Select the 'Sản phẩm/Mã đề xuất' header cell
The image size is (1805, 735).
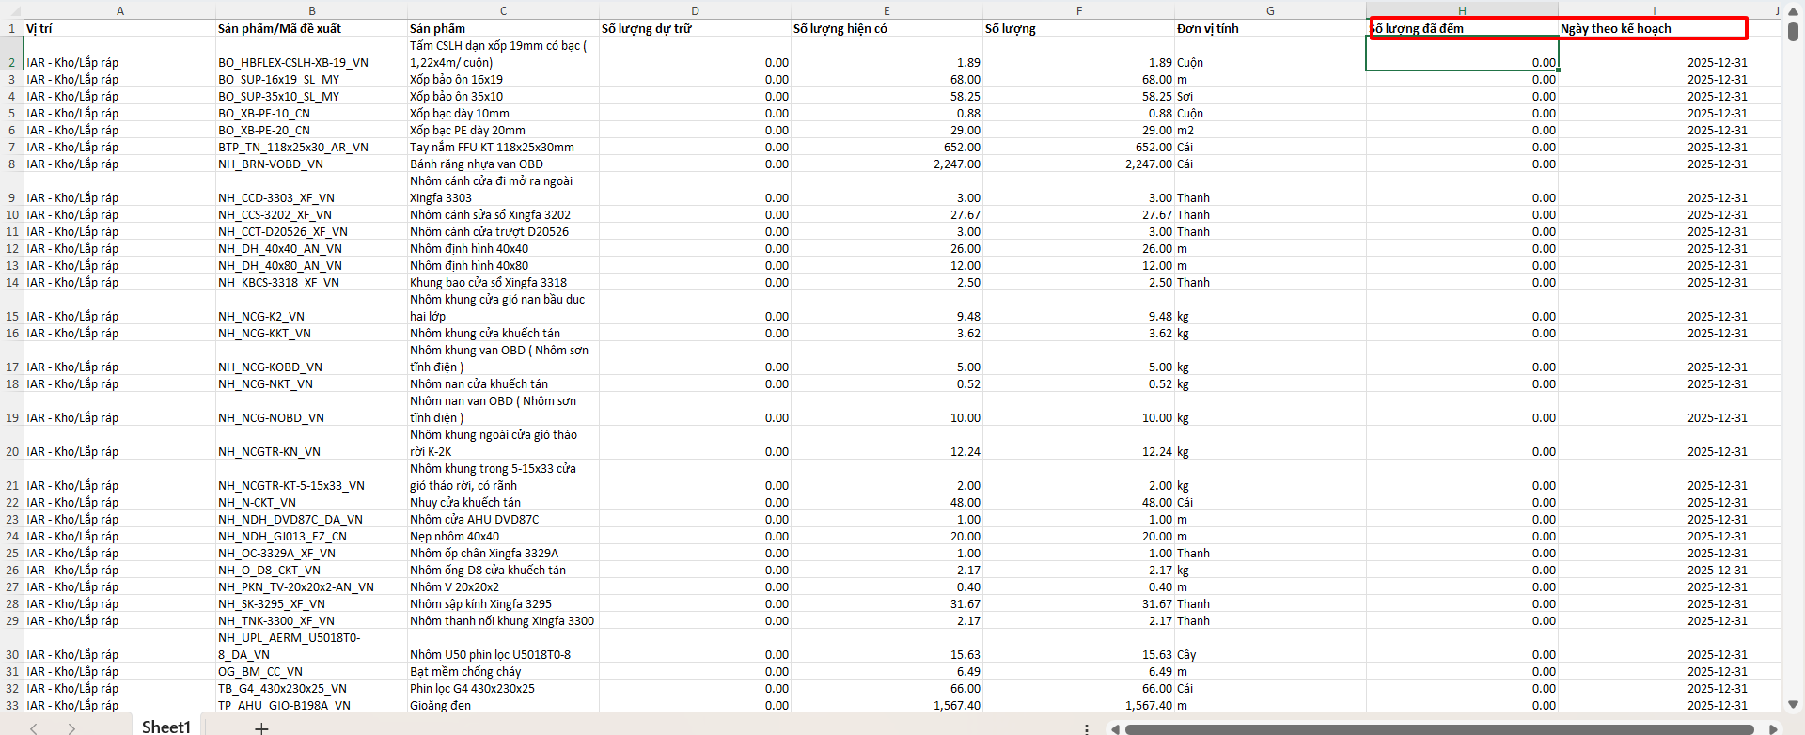(x=311, y=28)
